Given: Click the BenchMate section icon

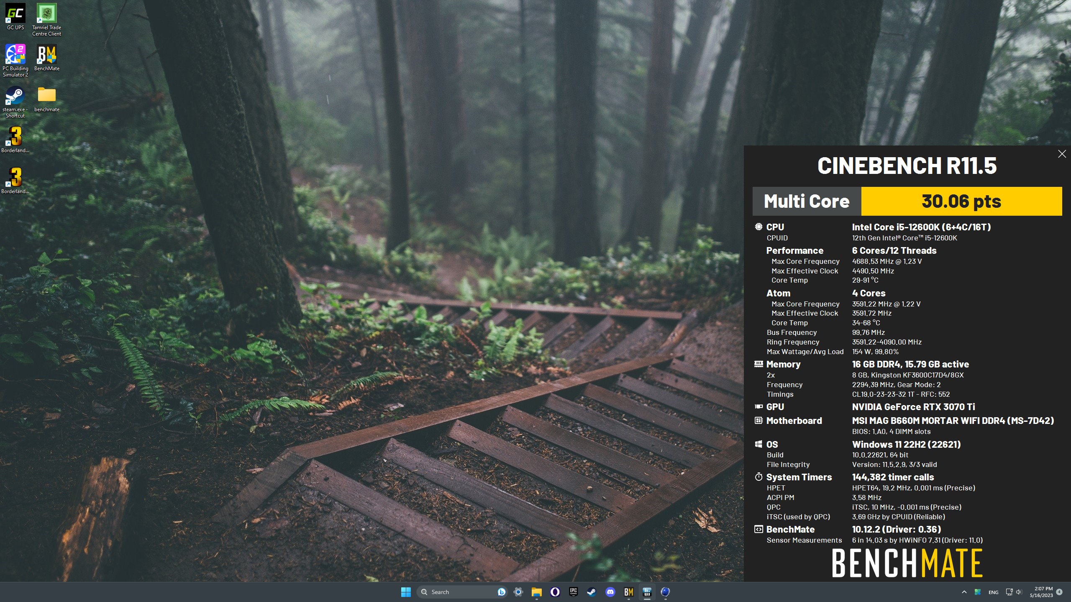Looking at the screenshot, I should pyautogui.click(x=758, y=529).
